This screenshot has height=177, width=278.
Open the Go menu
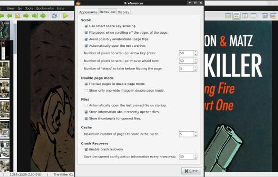20,9
